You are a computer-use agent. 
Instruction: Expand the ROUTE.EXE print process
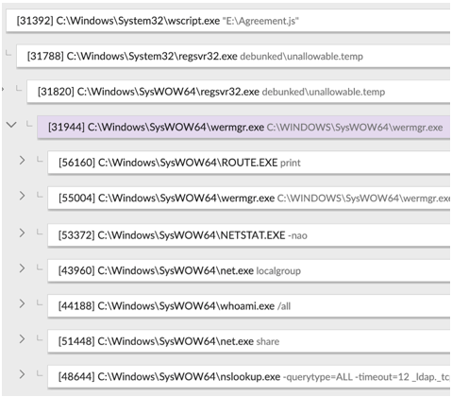pos(22,160)
